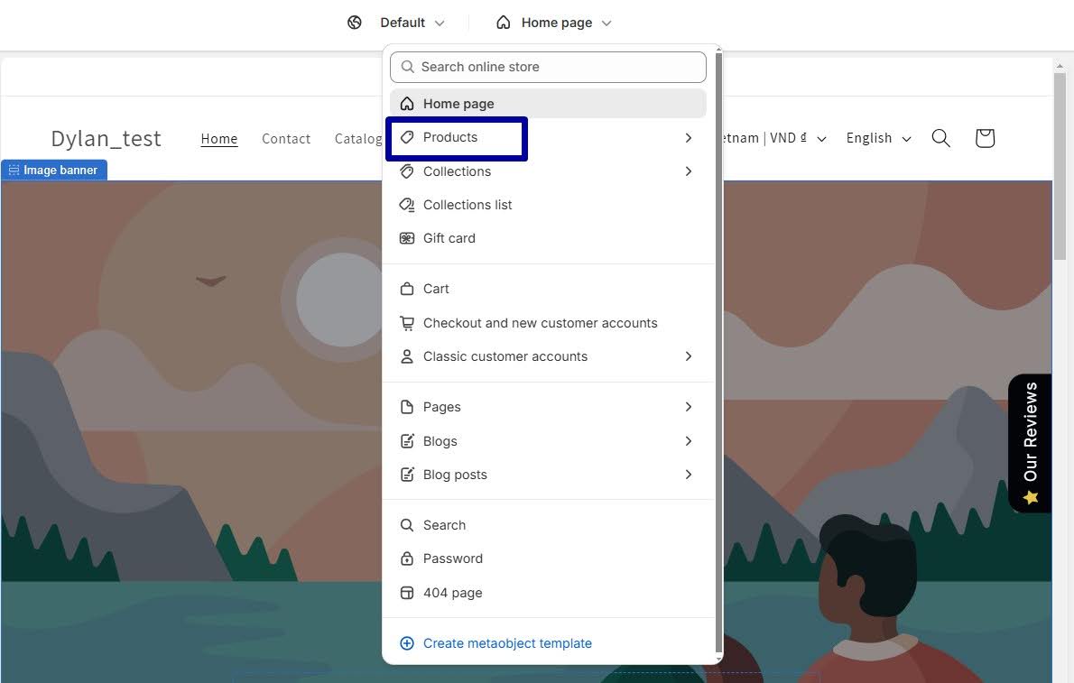This screenshot has width=1074, height=683.
Task: Open the Home link in store navigation
Action: 219,138
